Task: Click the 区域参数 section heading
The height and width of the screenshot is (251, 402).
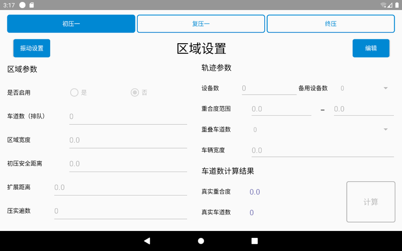Action: tap(22, 69)
